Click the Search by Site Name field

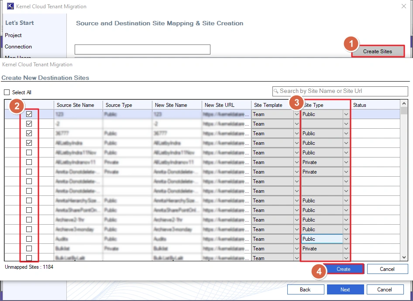(x=343, y=91)
